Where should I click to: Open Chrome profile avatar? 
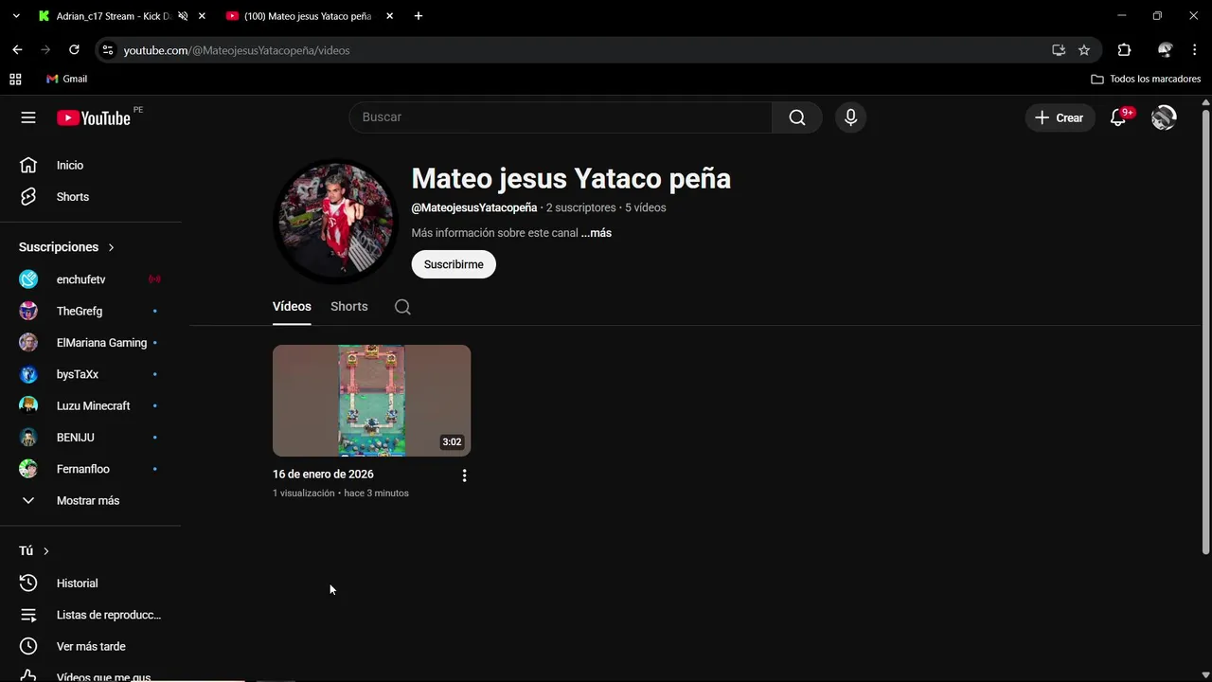(x=1166, y=50)
